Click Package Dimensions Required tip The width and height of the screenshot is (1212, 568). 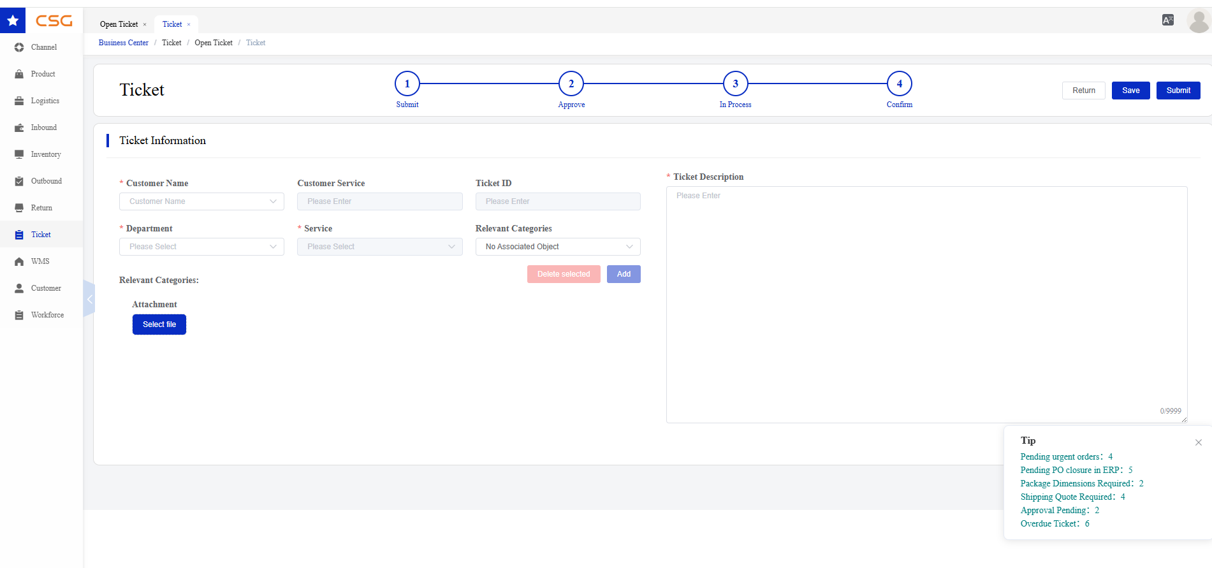point(1082,484)
